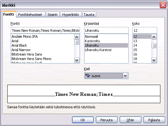Open the Hyperlinkki tab
Image resolution: width=168 pixels, height=126 pixels.
[x=71, y=15]
